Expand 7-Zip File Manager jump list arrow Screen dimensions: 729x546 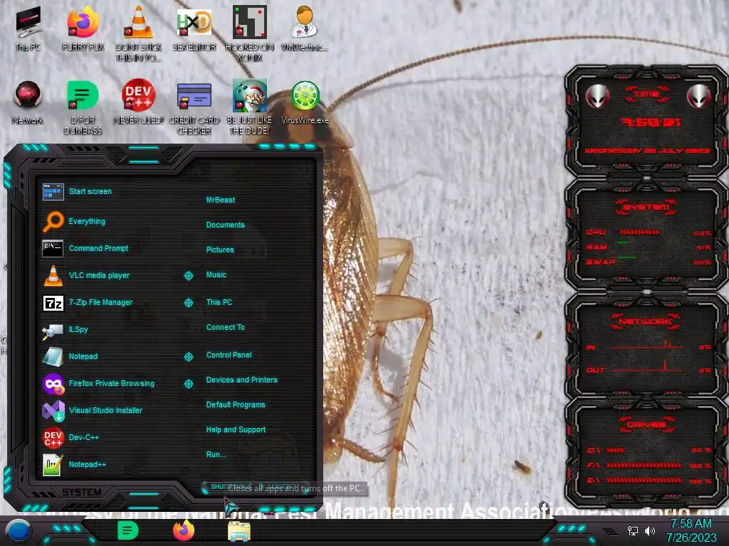click(x=188, y=303)
